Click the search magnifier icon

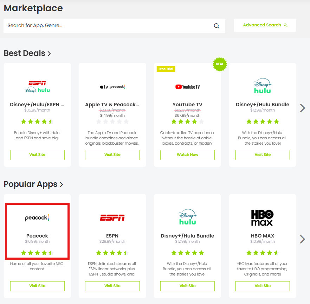(x=217, y=26)
